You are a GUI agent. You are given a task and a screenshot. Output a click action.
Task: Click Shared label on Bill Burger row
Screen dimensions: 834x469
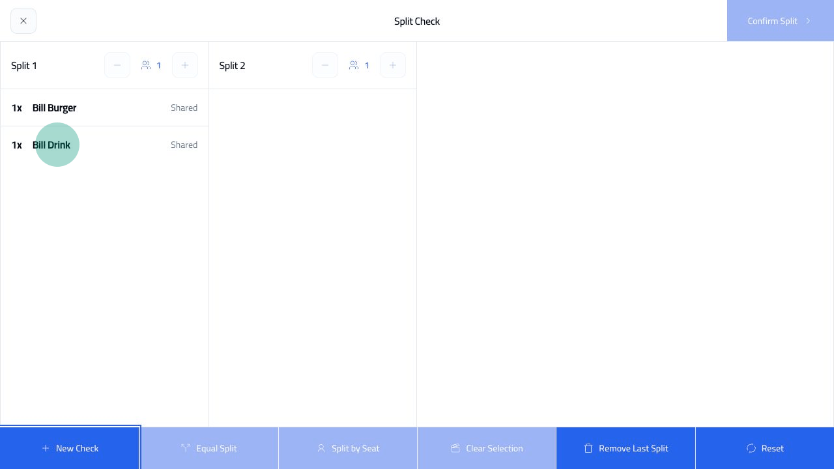pos(184,107)
